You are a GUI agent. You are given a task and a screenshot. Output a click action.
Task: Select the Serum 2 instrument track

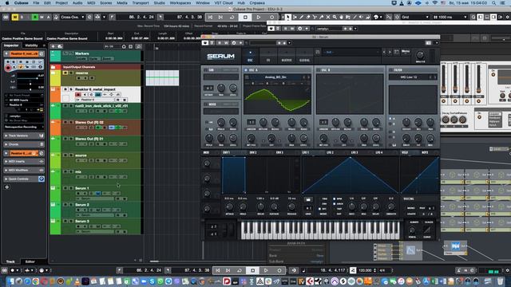click(x=95, y=210)
